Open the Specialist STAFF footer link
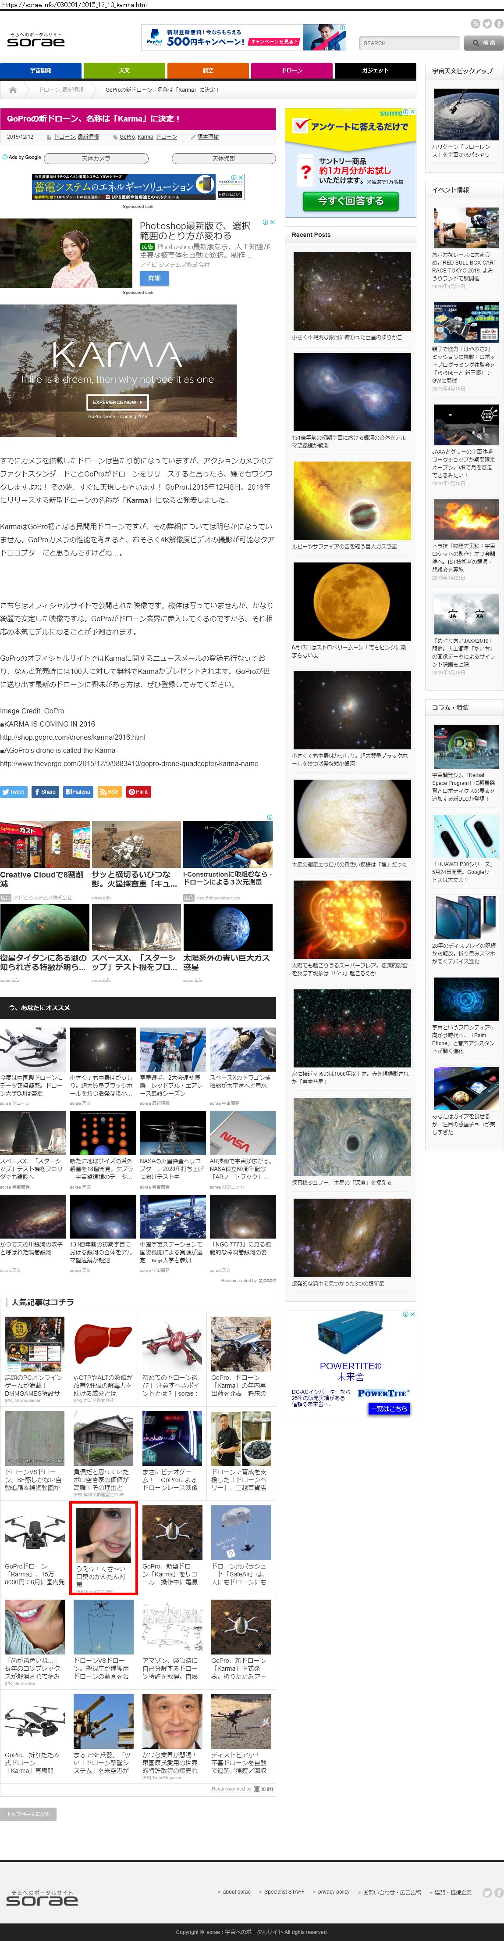The image size is (504, 1941). click(x=284, y=1892)
